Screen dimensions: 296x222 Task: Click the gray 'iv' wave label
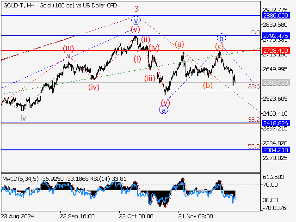[x=23, y=118]
